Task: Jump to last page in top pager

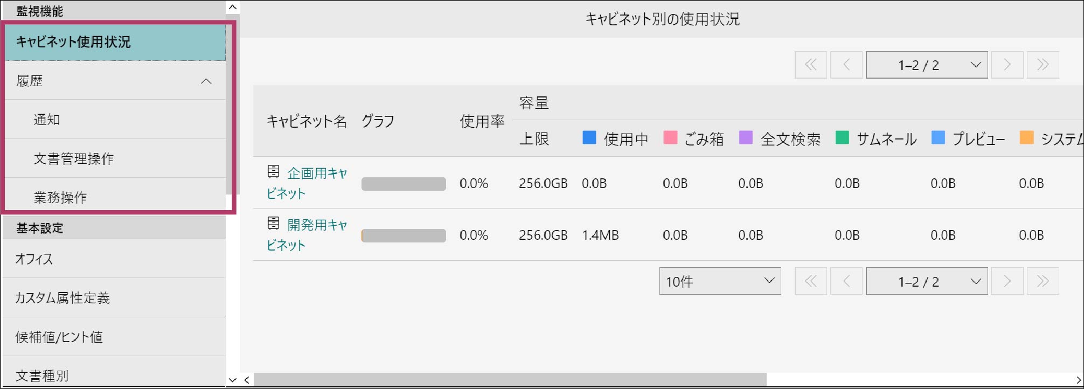Action: (x=1043, y=65)
